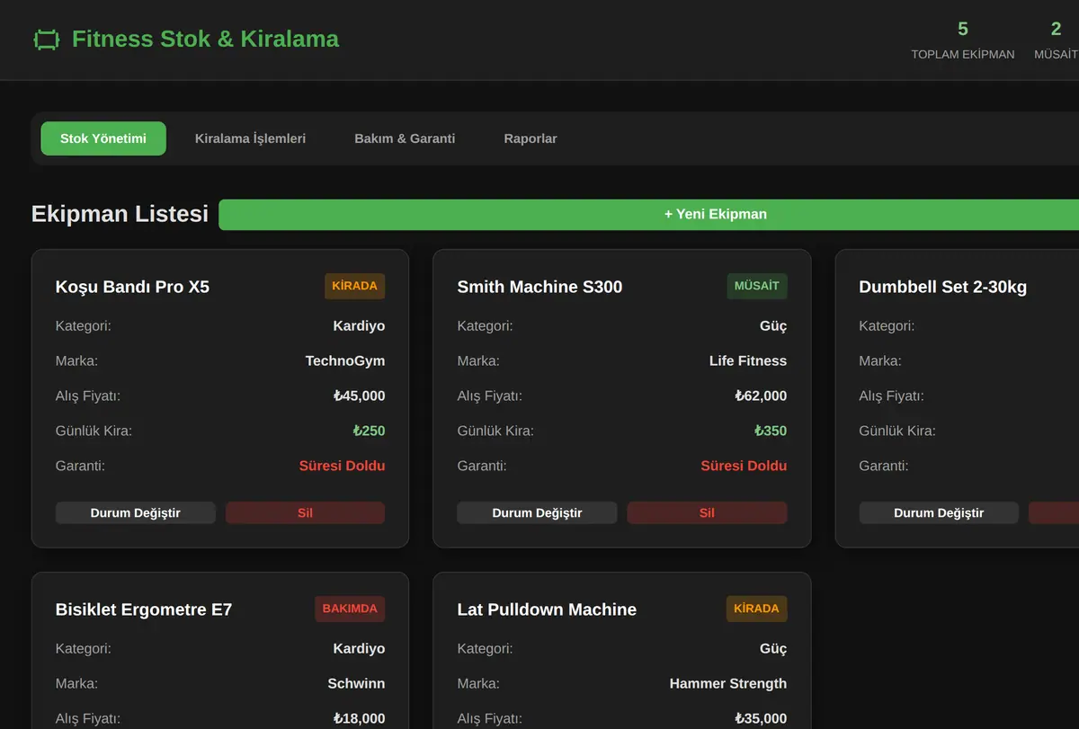Select the Fitness Stok & Kiralama title
Image resolution: width=1079 pixels, height=729 pixels.
pyautogui.click(x=205, y=40)
